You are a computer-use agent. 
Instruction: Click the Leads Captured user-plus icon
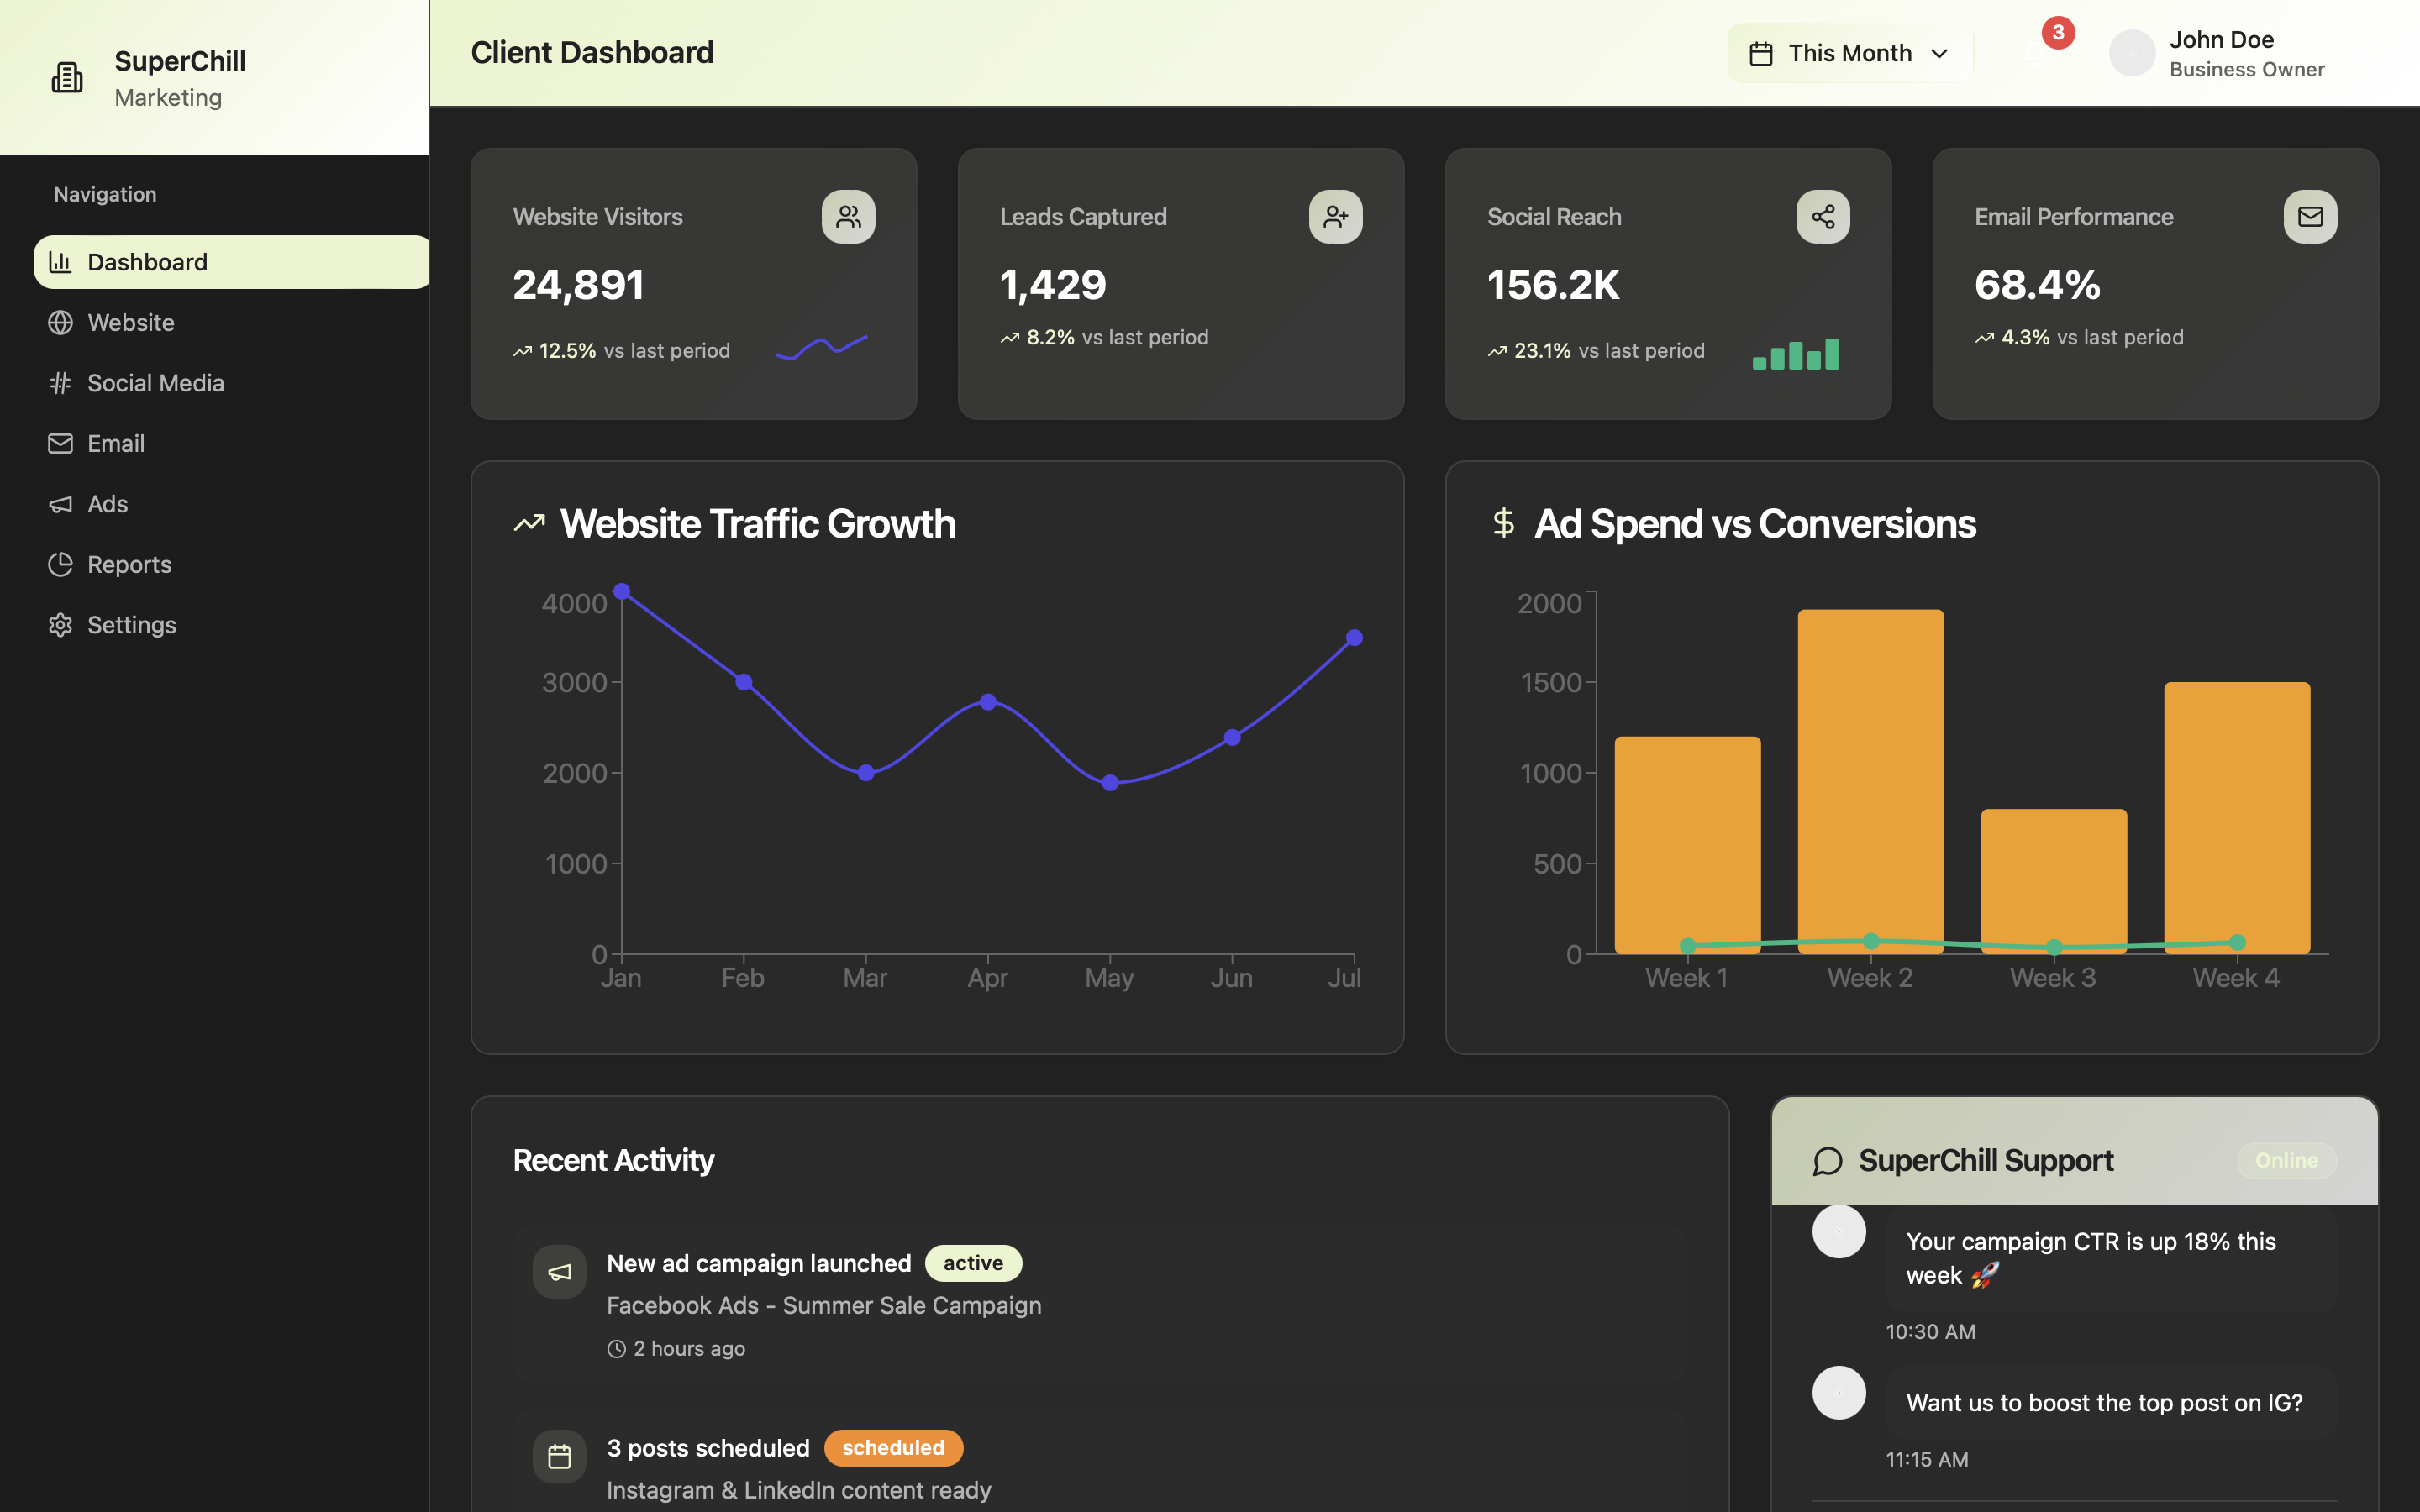[x=1335, y=217]
